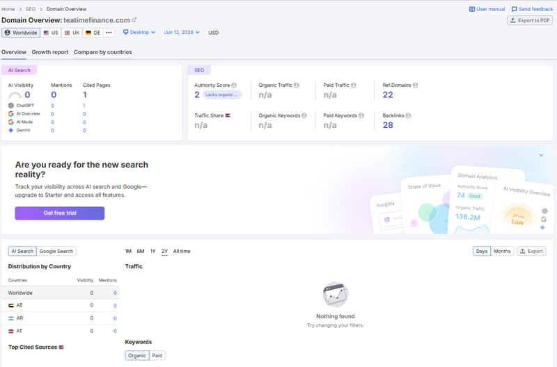Select Days granularity
Viewport: 557px width, 367px height.
pos(482,251)
